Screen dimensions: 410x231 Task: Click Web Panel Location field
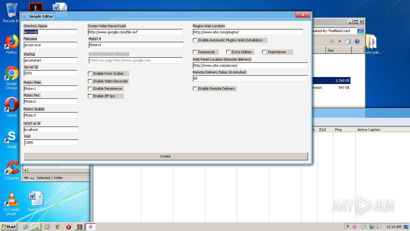pos(250,65)
